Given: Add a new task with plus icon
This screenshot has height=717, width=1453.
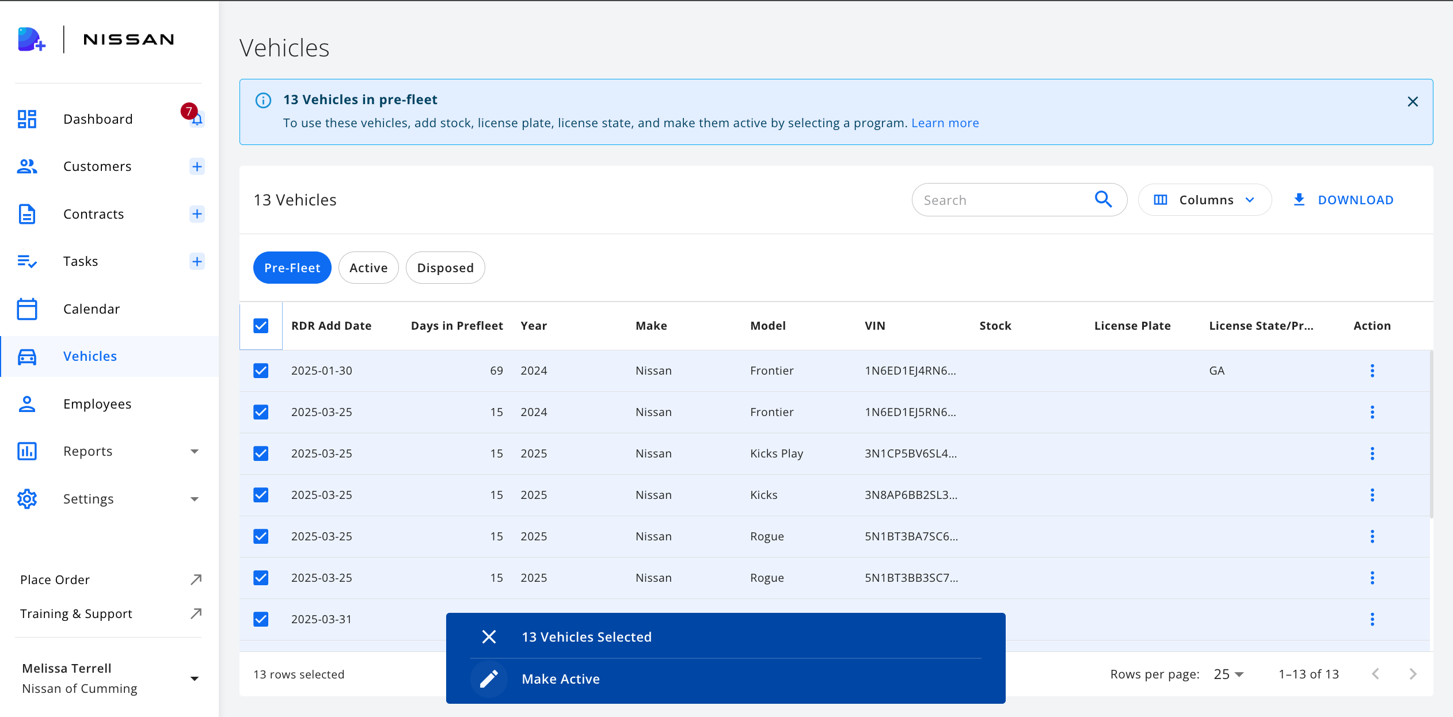Looking at the screenshot, I should (197, 262).
